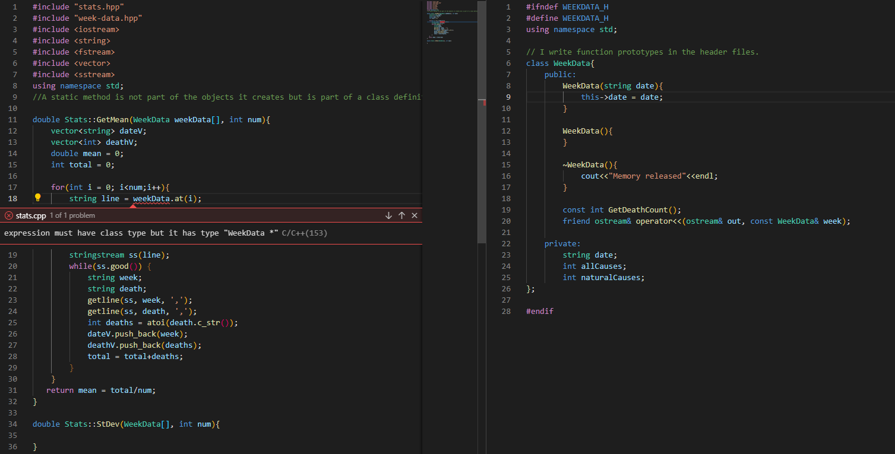Click the "int naturalCauses;" member
Image resolution: width=895 pixels, height=454 pixels.
(604, 278)
